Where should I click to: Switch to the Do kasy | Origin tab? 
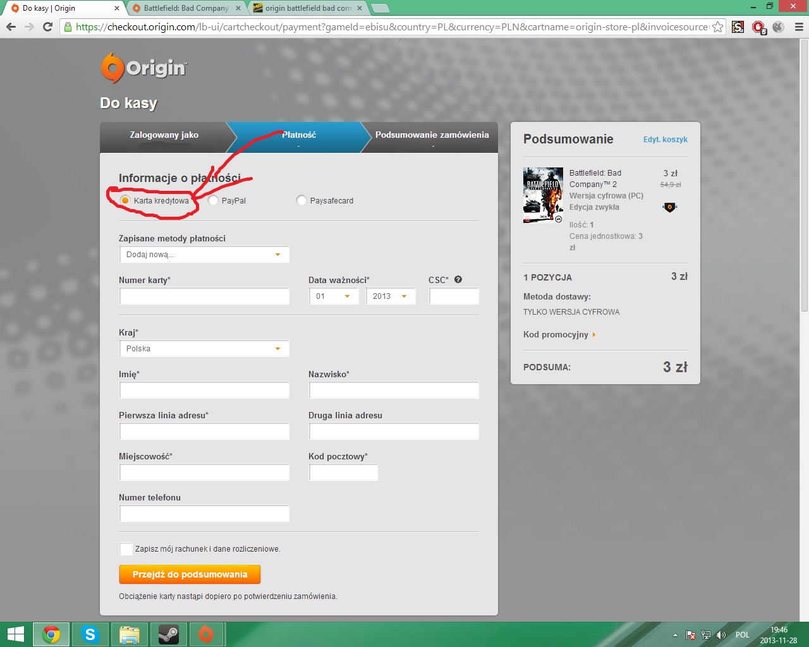[63, 8]
